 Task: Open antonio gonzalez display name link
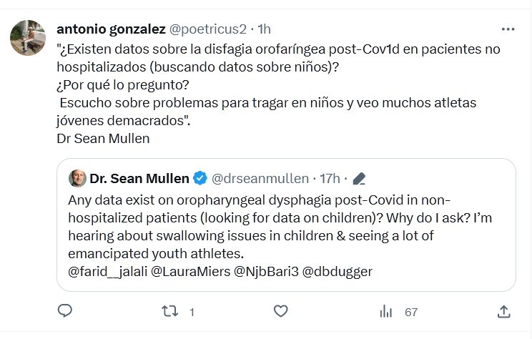tap(109, 29)
